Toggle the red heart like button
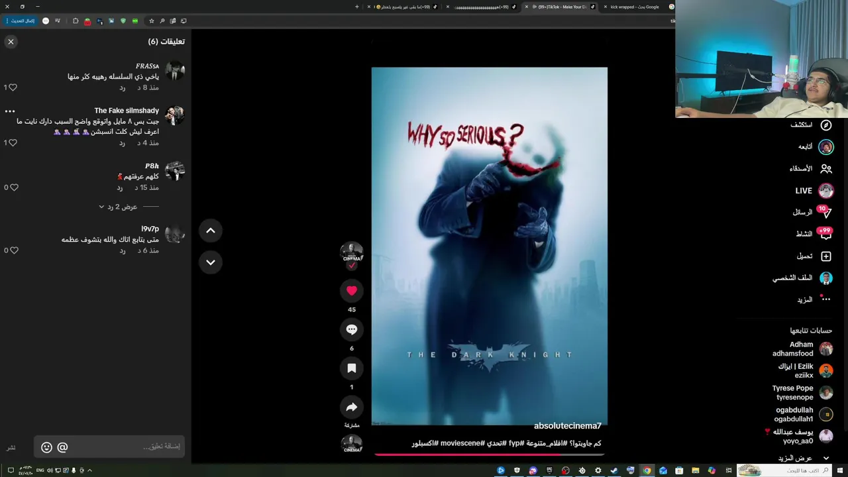This screenshot has height=477, width=848. coord(352,290)
